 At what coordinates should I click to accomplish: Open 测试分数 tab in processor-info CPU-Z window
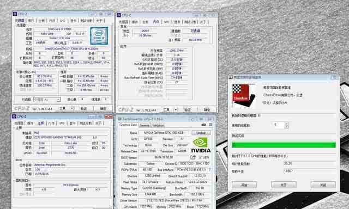pyautogui.click(x=86, y=21)
